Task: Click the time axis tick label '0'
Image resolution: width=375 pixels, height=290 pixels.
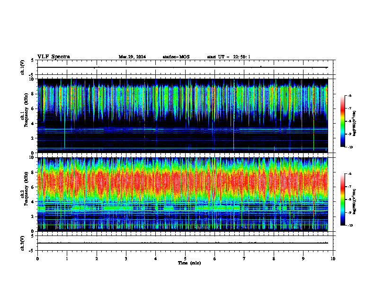Action: (37, 259)
